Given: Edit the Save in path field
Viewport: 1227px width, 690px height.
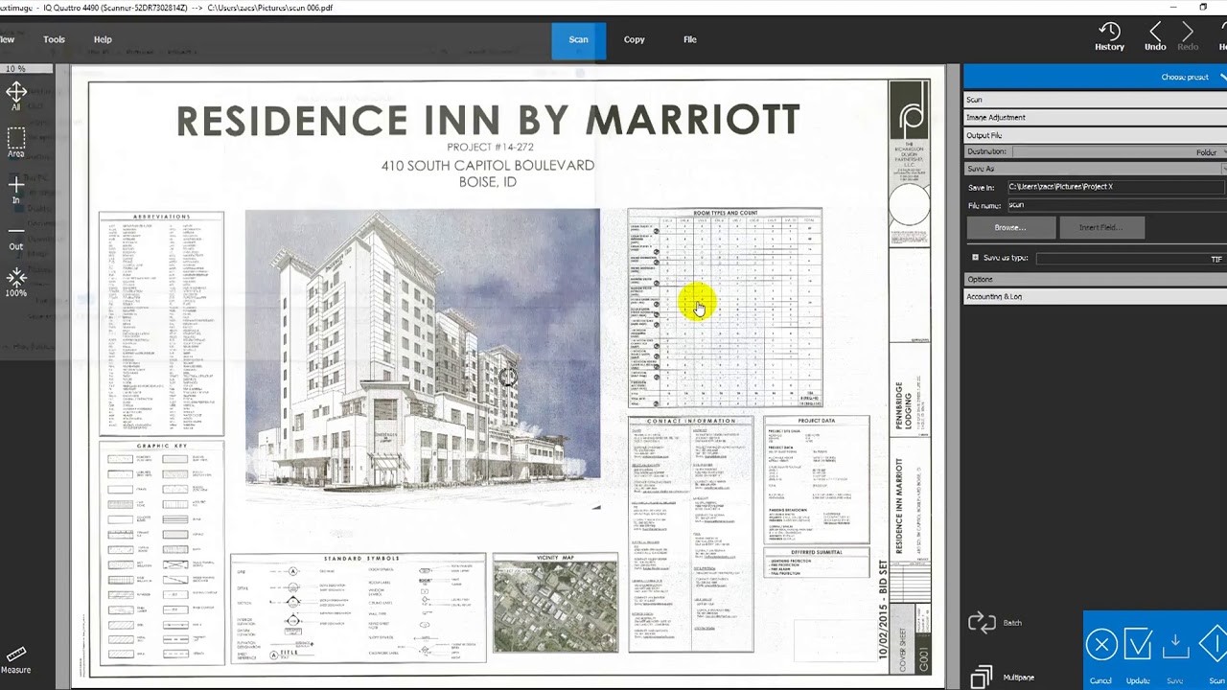Looking at the screenshot, I should (1116, 187).
